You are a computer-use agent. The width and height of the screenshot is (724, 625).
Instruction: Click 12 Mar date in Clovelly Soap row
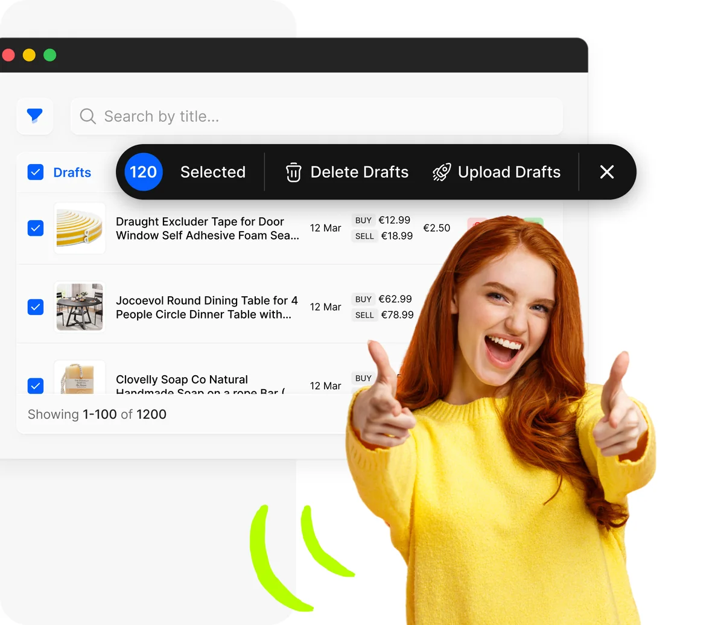(326, 386)
